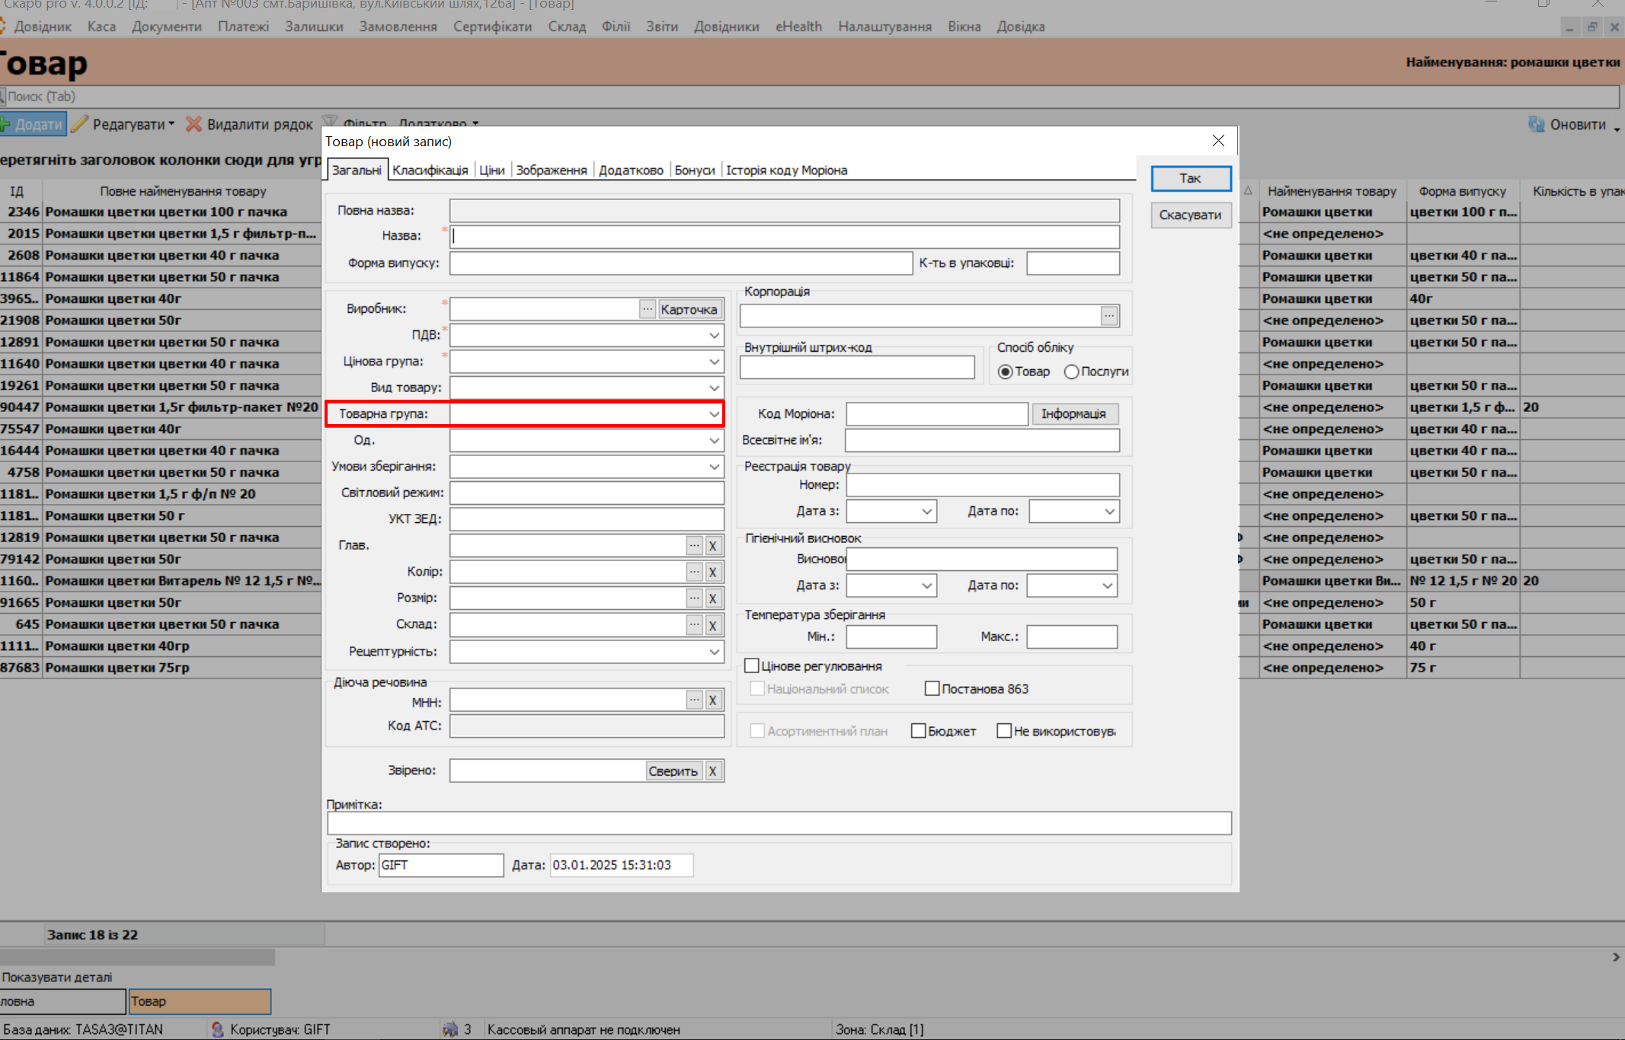Click the red Видалити рядок icon

point(194,124)
